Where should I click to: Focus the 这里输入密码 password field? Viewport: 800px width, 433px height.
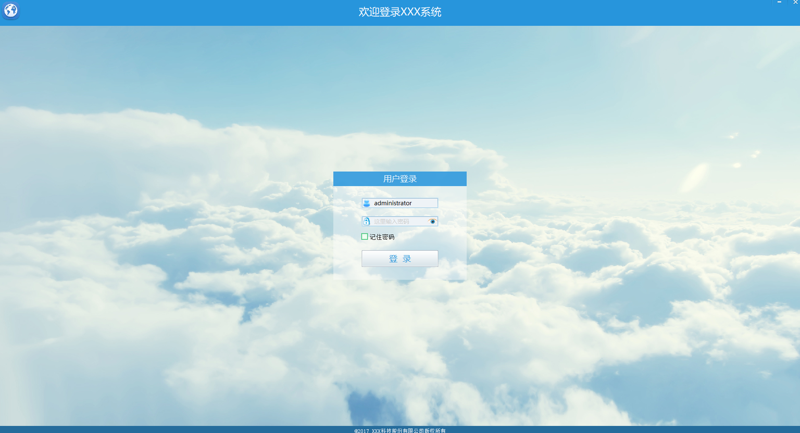click(x=400, y=221)
